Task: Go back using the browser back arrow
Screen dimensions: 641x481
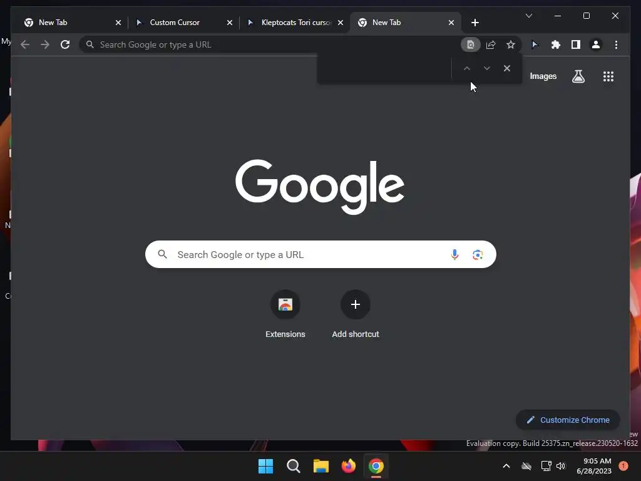Action: 25,44
